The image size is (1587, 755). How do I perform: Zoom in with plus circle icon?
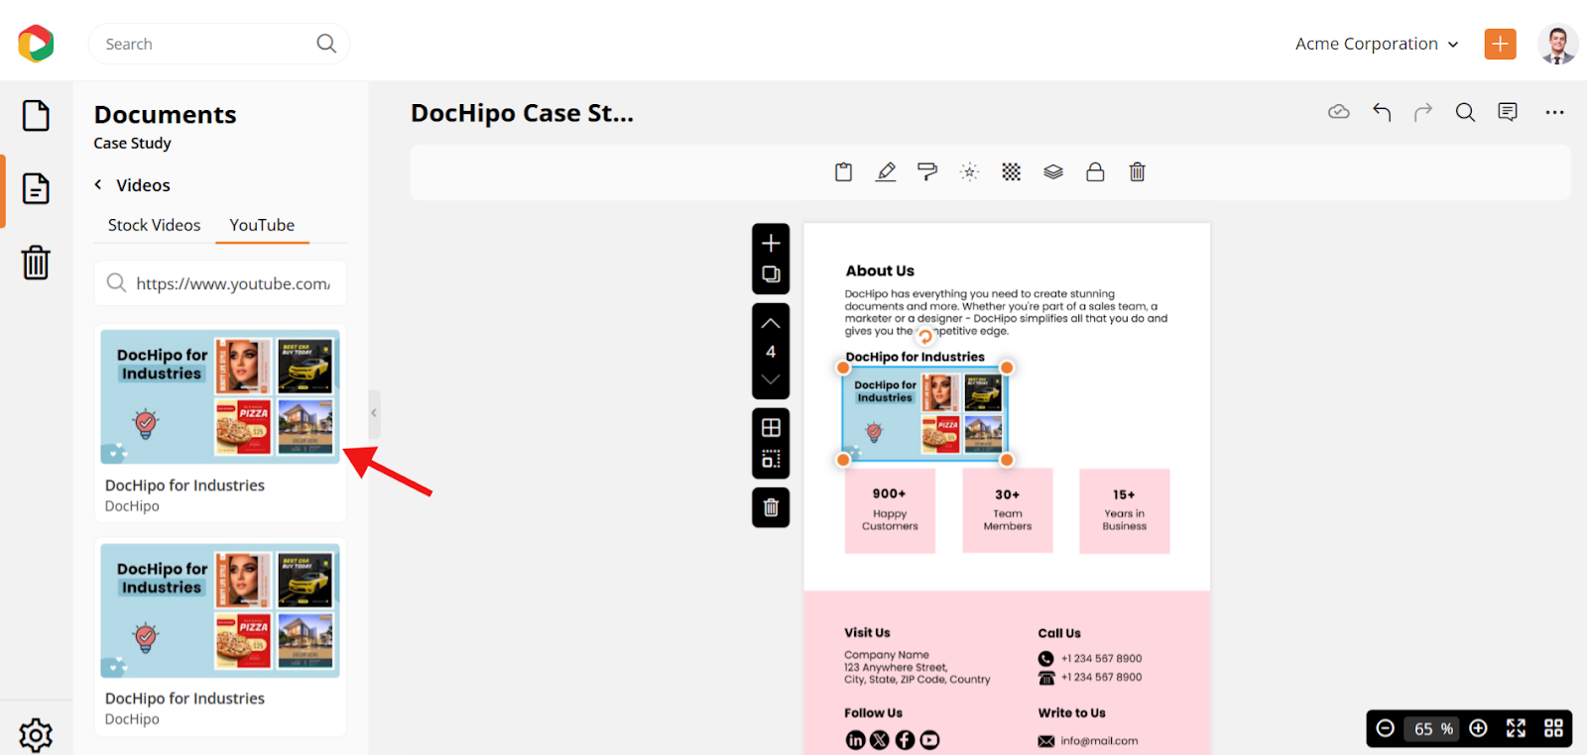(x=1478, y=728)
